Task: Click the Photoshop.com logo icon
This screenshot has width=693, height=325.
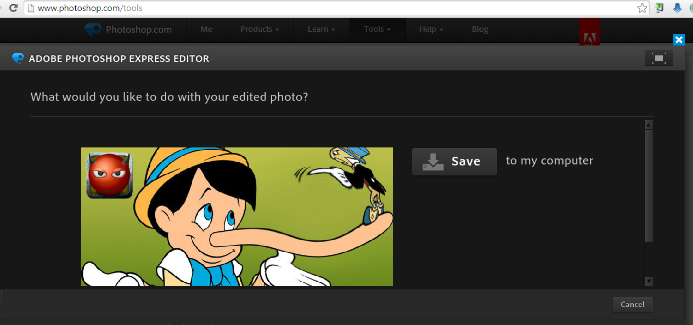Action: pyautogui.click(x=93, y=30)
